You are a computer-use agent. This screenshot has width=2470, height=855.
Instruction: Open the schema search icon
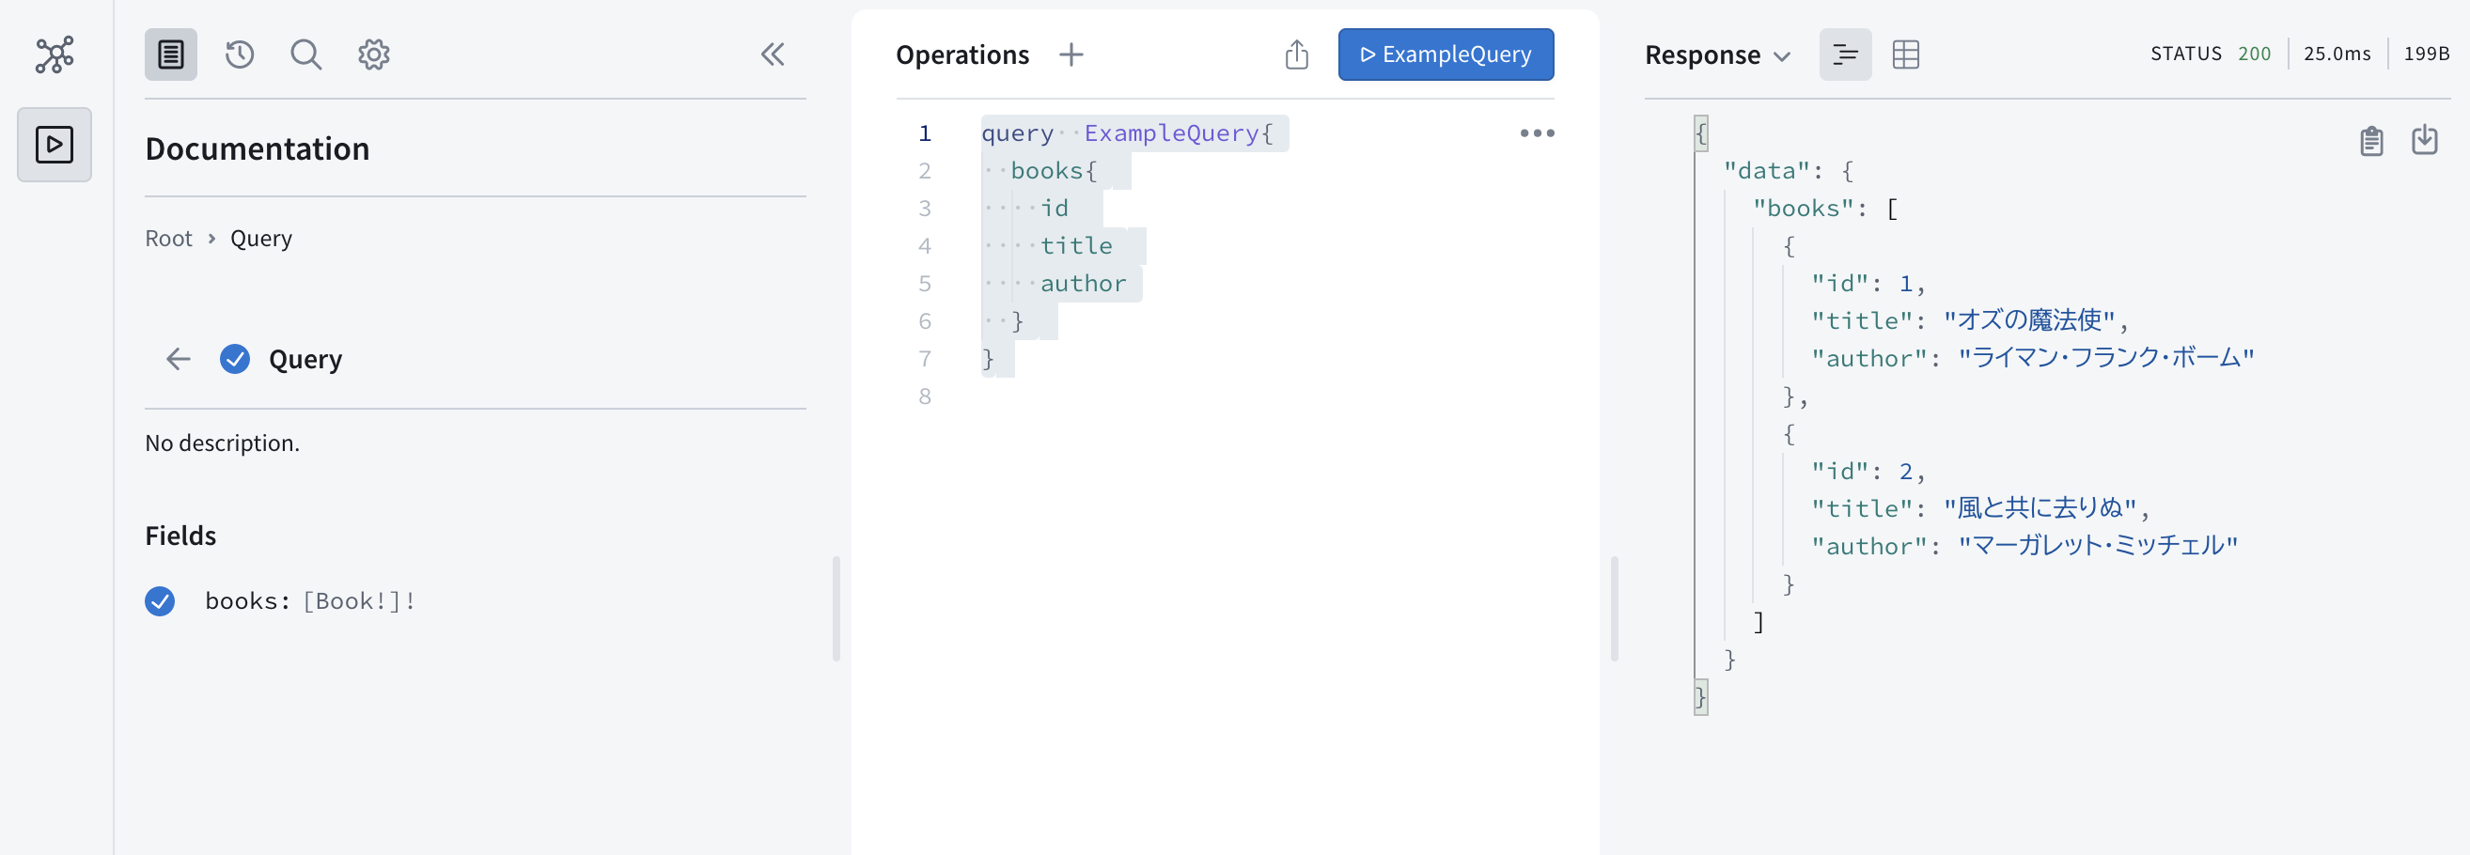(305, 54)
